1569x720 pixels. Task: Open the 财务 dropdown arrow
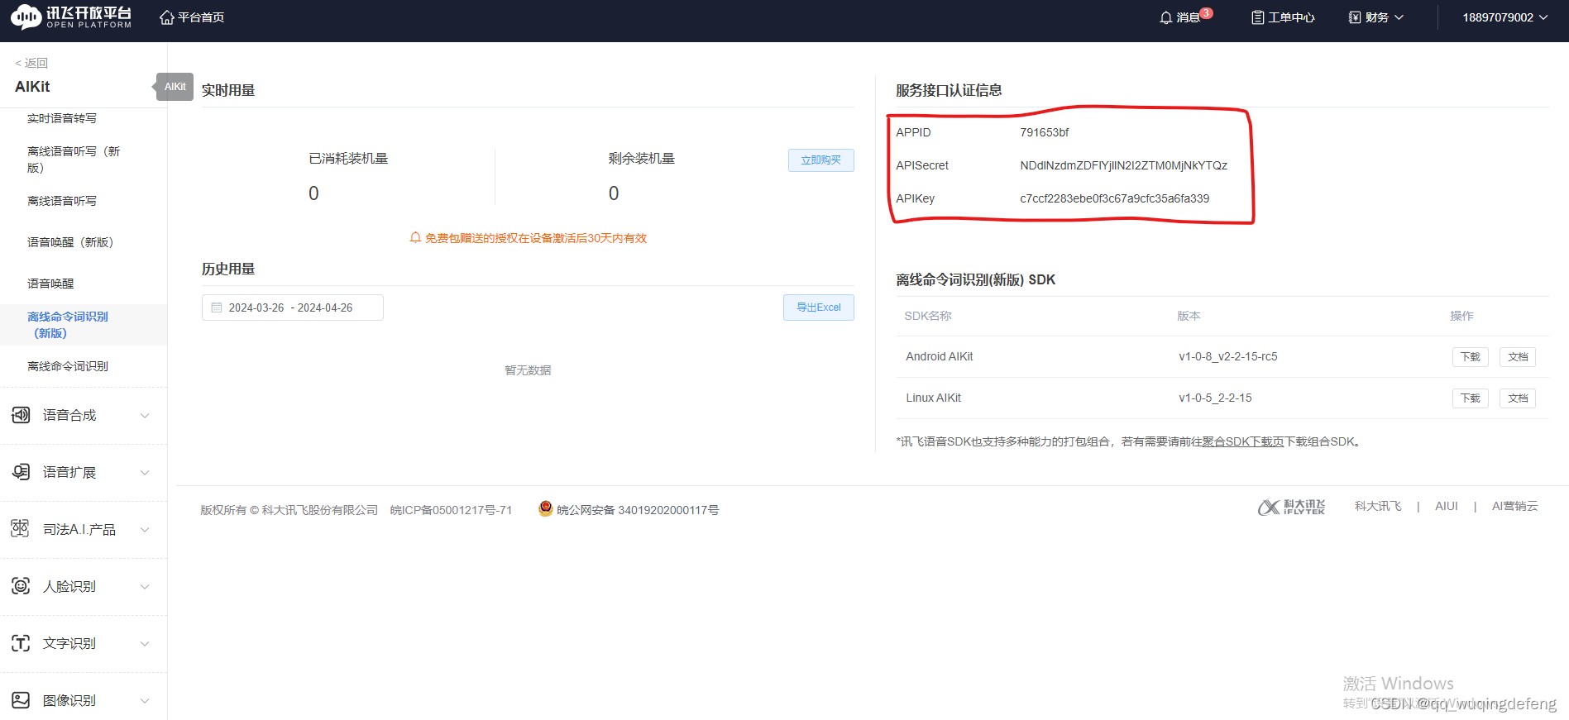pos(1399,17)
